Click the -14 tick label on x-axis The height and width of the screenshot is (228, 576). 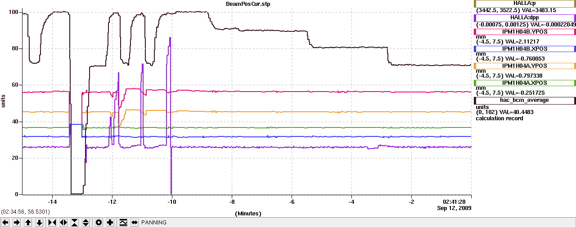click(x=52, y=202)
